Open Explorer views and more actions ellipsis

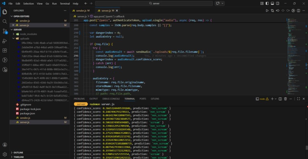[65, 11]
